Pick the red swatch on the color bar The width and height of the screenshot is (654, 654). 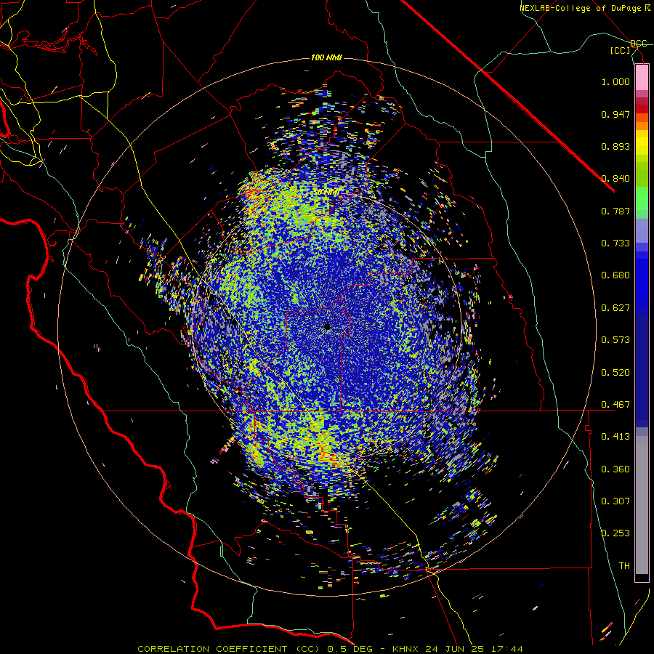click(x=642, y=109)
